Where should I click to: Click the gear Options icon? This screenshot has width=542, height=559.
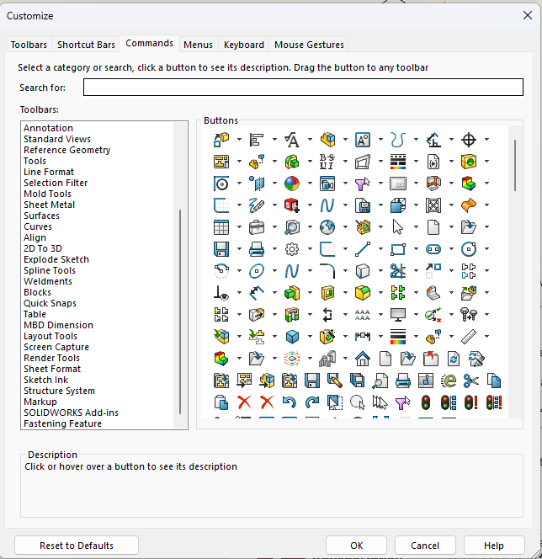[292, 249]
